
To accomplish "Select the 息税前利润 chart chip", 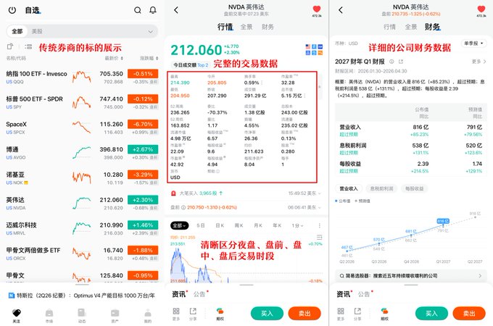I will pos(381,188).
